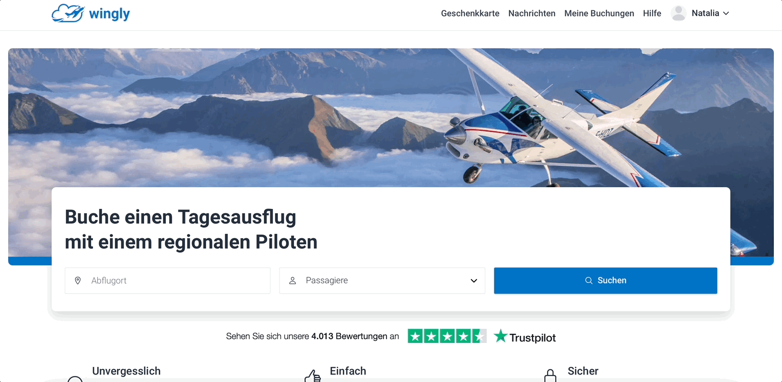Open the Passagiere dropdown
Viewport: 782px width, 382px height.
coord(382,281)
